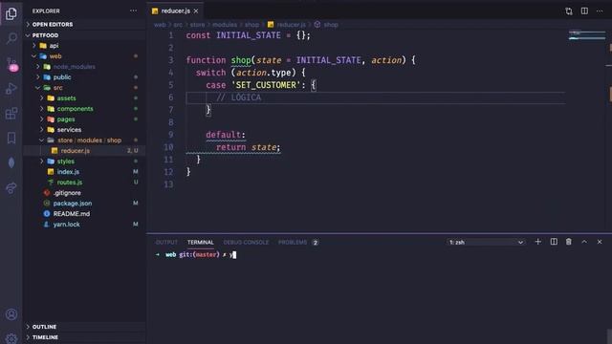612x344 pixels.
Task: Switch to the DEBUG CONSOLE tab
Action: [246, 242]
